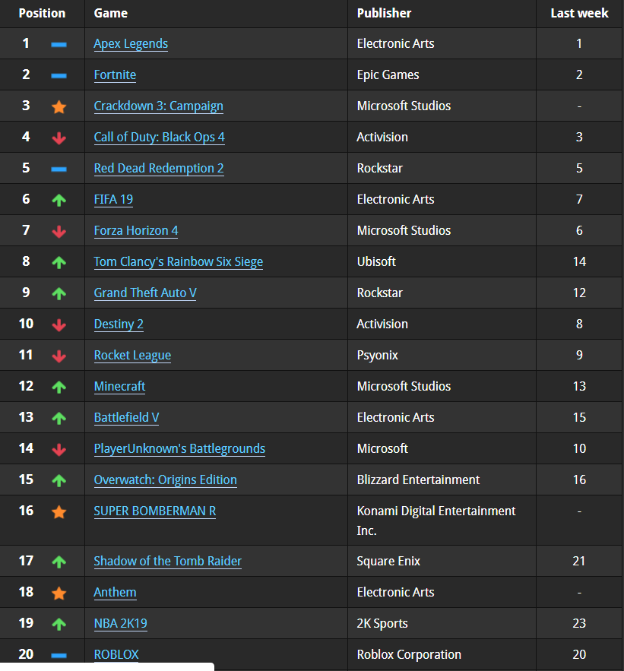Viewport: 624px width, 671px height.
Task: Click the green up arrow beside Rainbow Six Siege
Action: click(x=59, y=262)
